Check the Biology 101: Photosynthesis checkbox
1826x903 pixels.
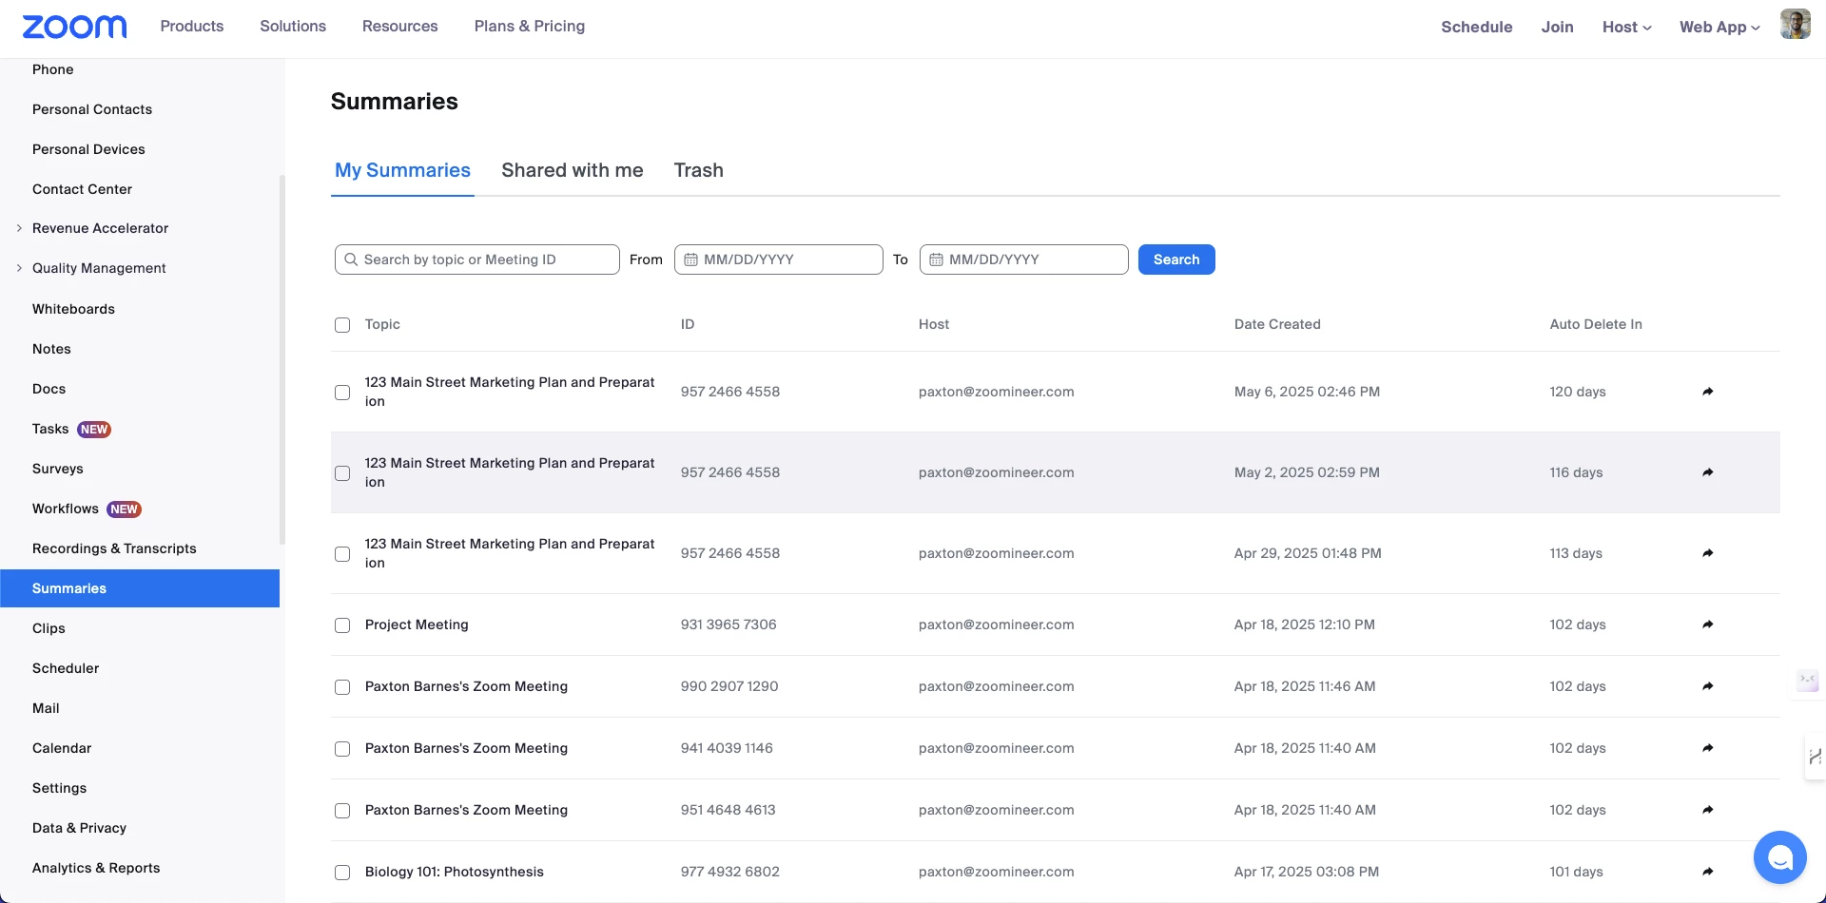tap(342, 873)
